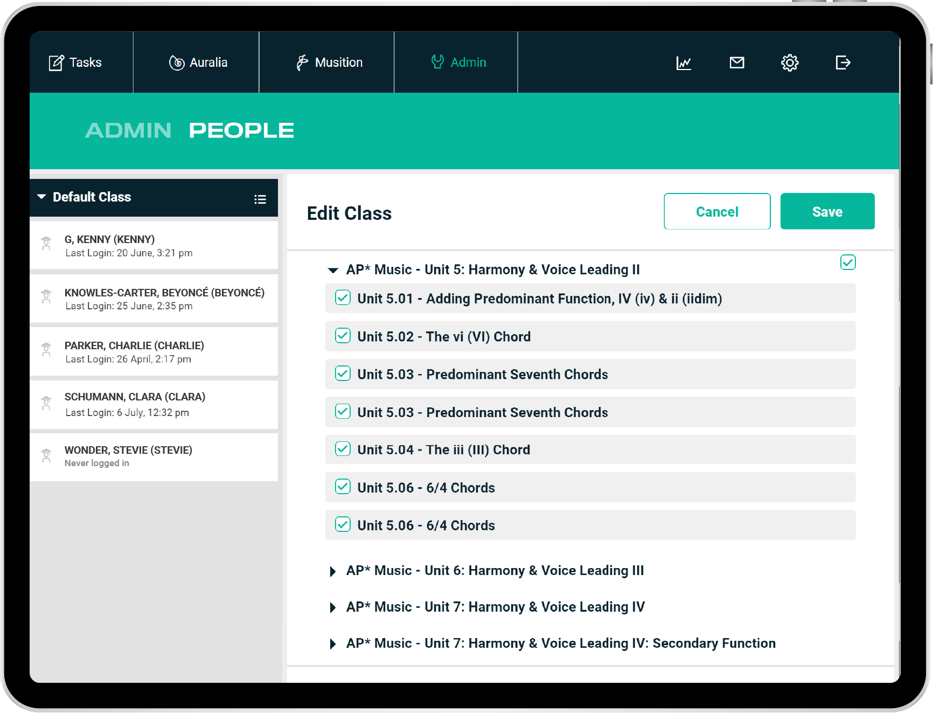933x713 pixels.
Task: Open the messages envelope icon
Action: click(736, 63)
